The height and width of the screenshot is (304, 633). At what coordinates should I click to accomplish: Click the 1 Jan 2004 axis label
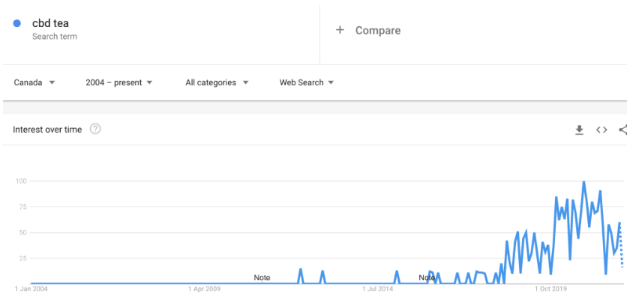click(31, 289)
